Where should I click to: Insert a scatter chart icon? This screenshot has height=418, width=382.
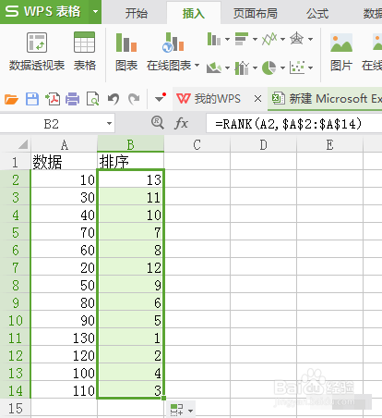point(297,68)
